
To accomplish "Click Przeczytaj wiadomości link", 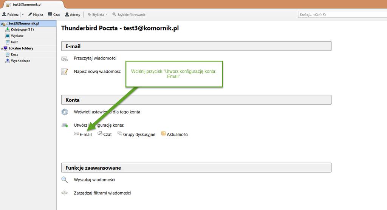I will tap(95, 58).
